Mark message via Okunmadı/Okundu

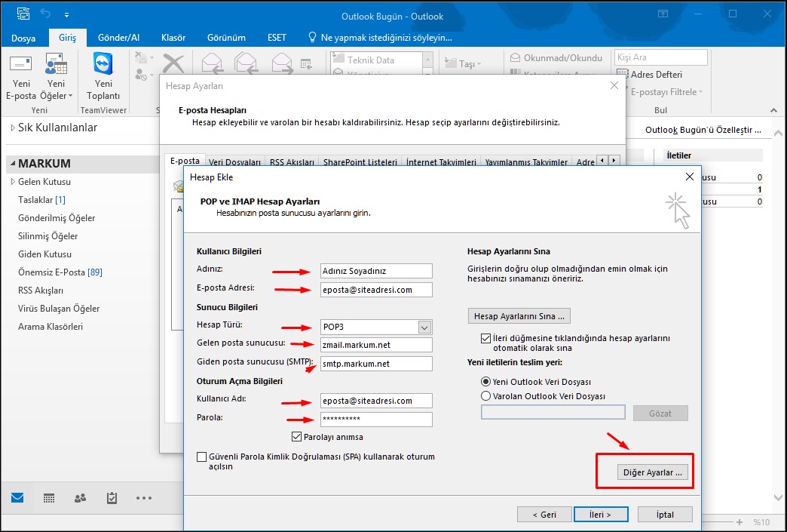556,58
